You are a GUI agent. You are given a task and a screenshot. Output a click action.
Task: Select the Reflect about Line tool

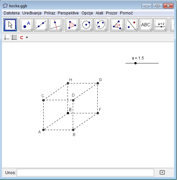(131, 25)
